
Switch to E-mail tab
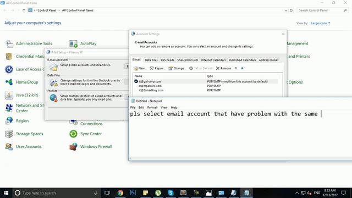tap(136, 60)
